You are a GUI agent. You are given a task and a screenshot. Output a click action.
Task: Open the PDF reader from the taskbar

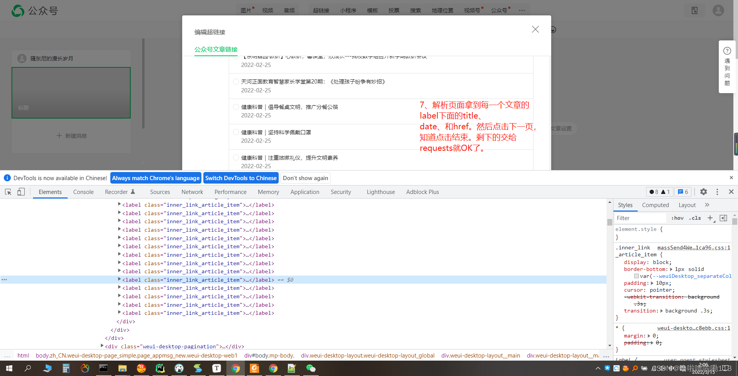point(254,368)
